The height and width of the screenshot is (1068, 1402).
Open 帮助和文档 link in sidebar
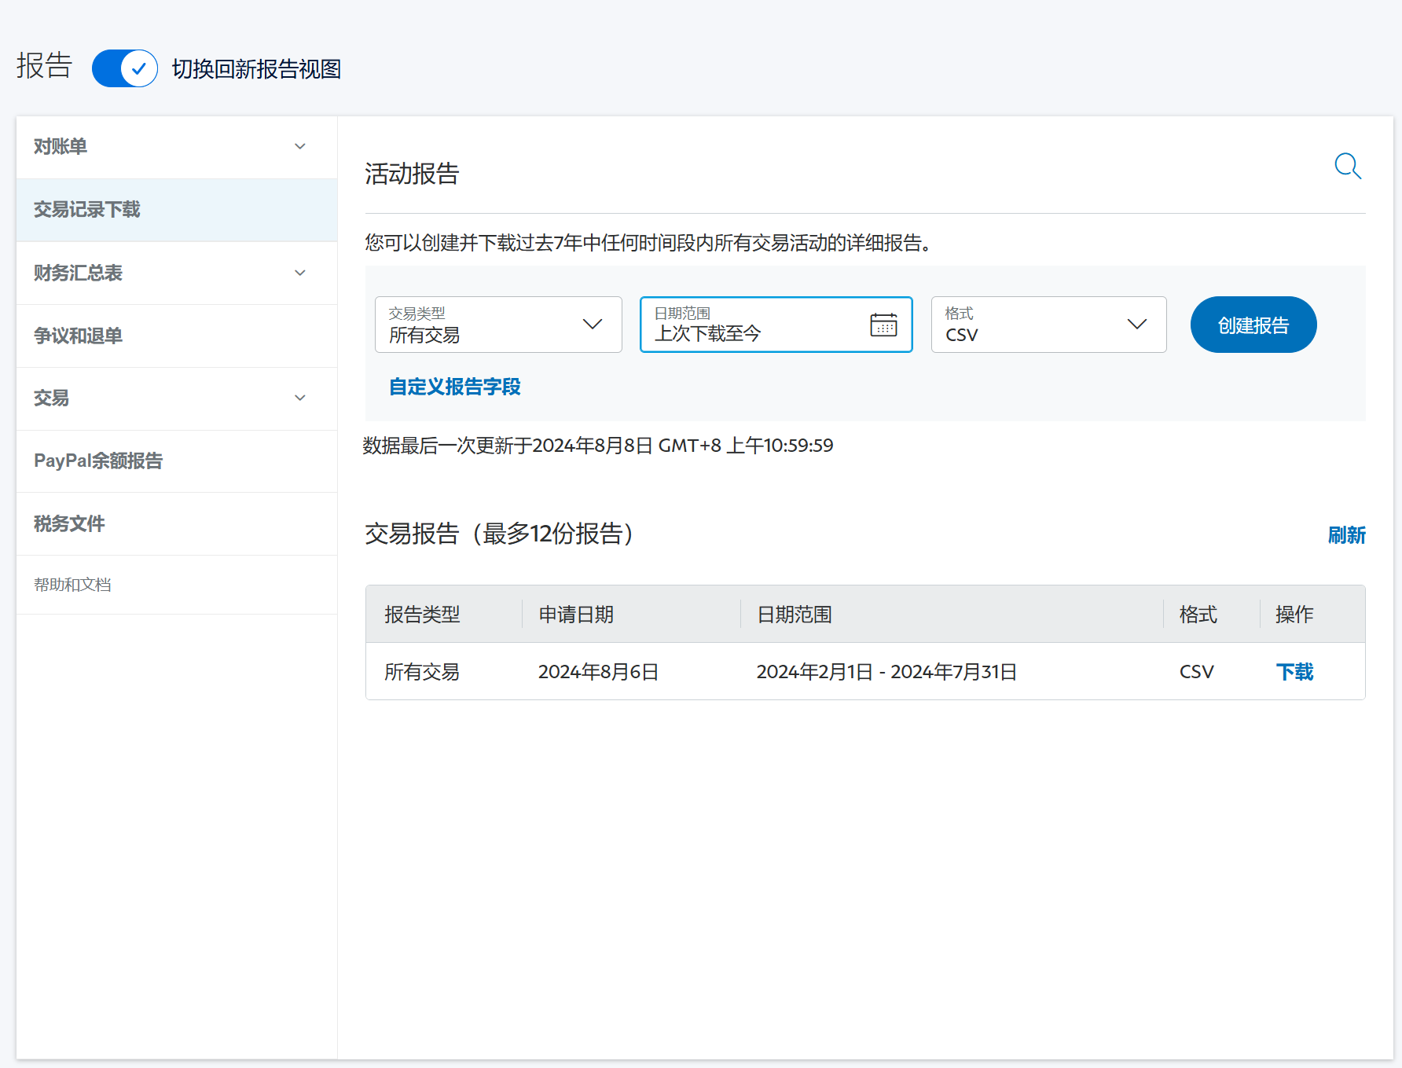coord(72,585)
